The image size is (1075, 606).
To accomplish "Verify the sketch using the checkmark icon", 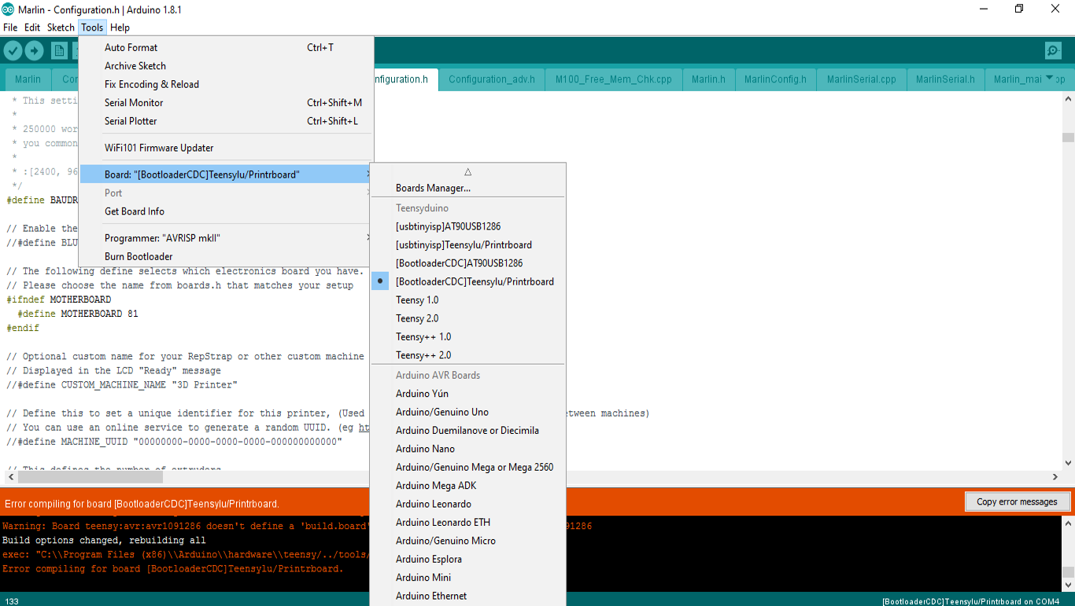I will (x=13, y=50).
